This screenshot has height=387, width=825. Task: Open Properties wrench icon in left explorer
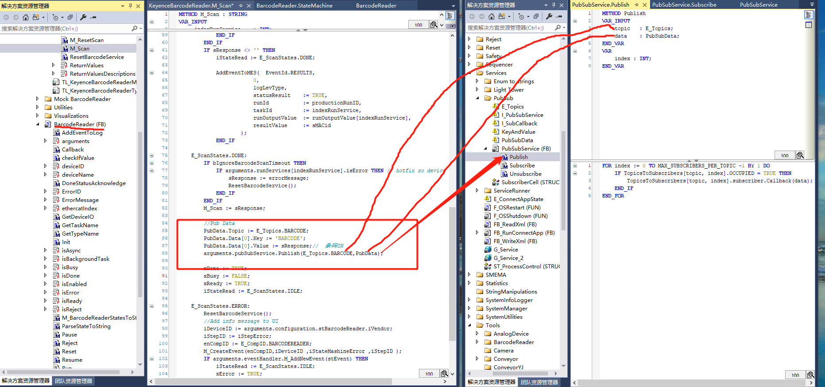coord(83,17)
